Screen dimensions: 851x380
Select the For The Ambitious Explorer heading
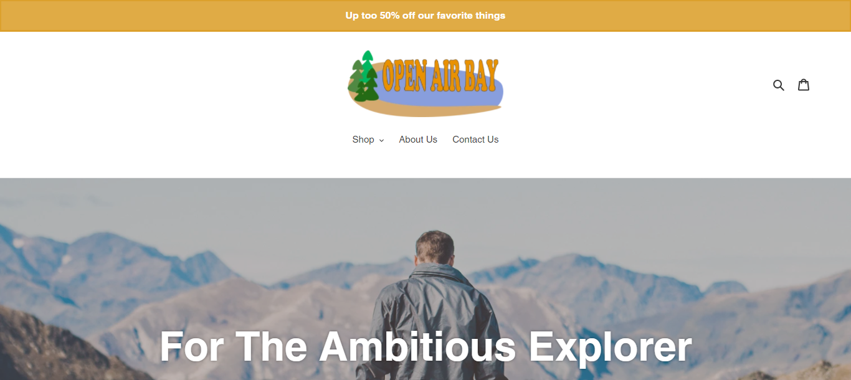425,346
